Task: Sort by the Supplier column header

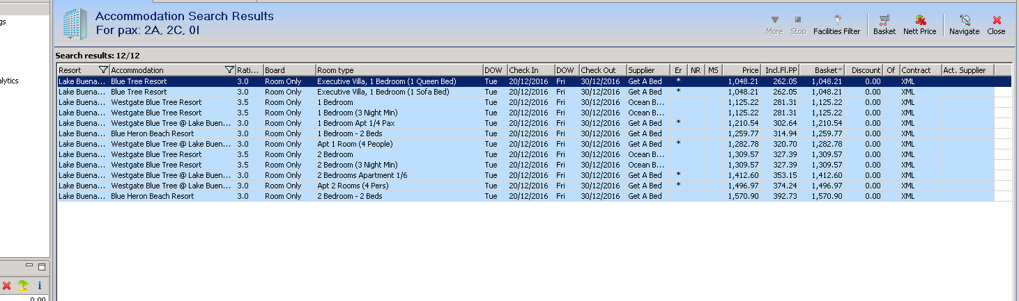Action: [649, 70]
